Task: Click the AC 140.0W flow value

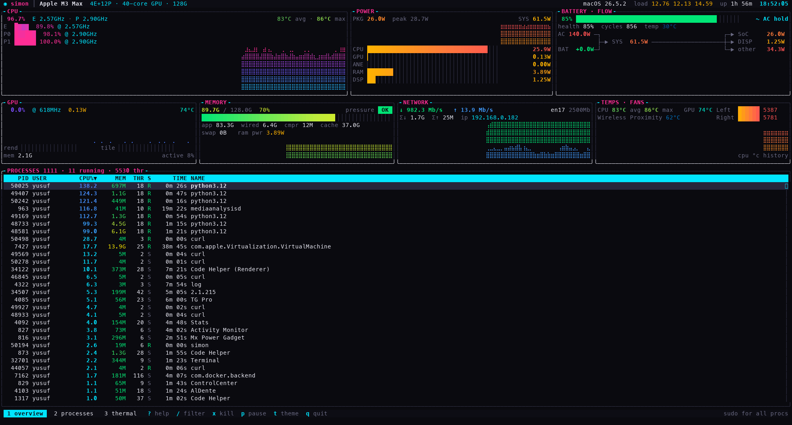Action: click(x=580, y=34)
